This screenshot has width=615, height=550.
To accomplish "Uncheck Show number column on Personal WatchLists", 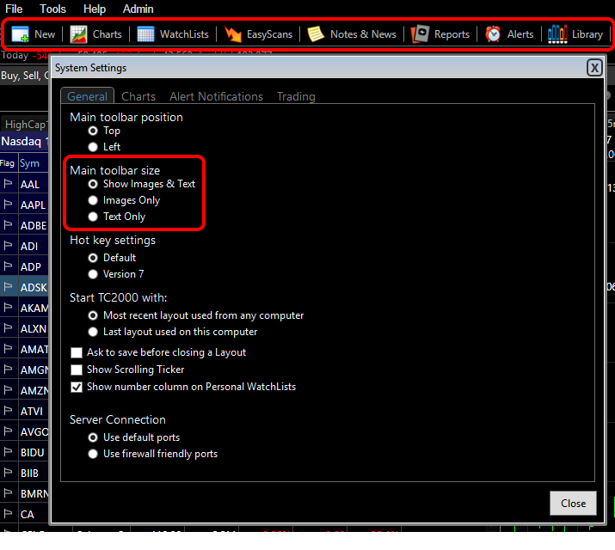I will point(77,387).
